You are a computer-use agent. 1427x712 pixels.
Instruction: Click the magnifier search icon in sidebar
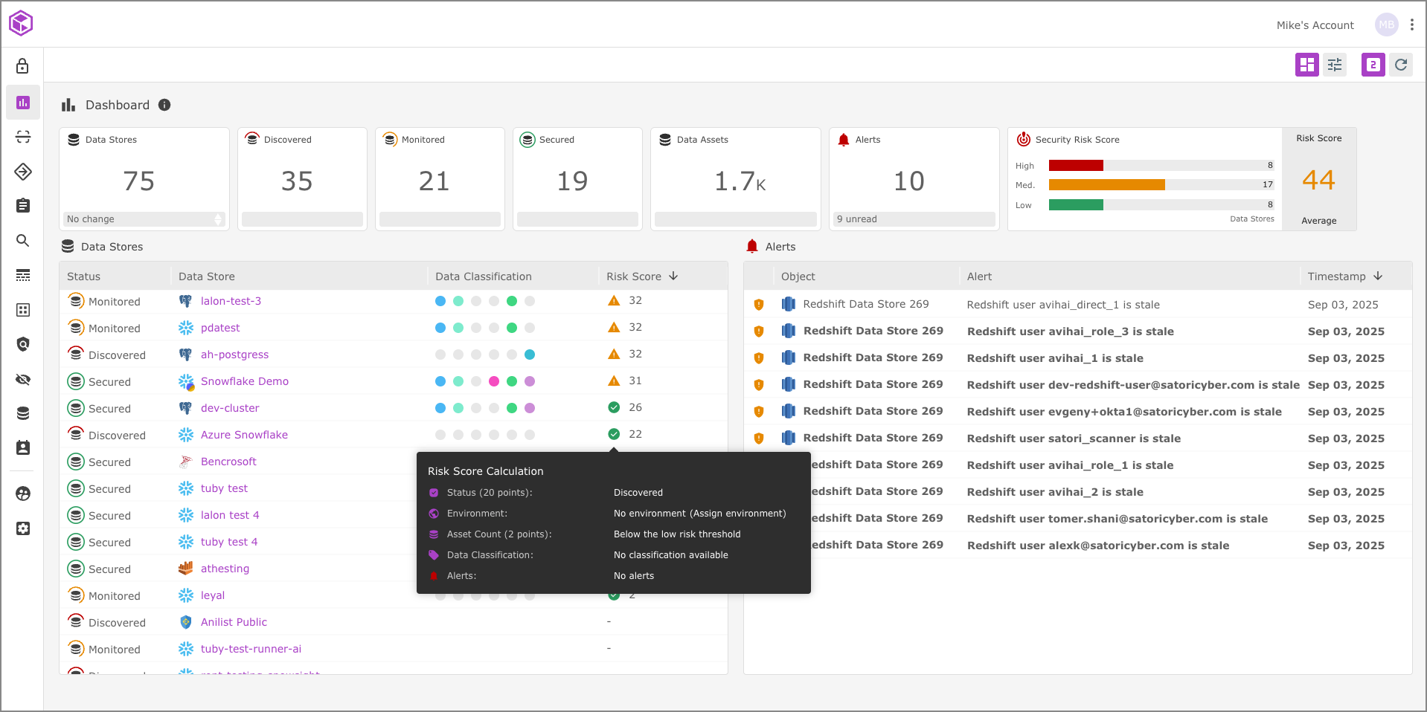[22, 240]
